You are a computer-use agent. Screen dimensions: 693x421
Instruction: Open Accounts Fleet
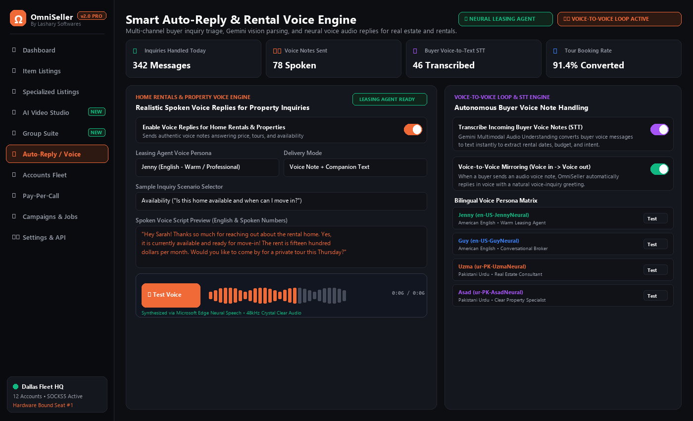(57, 175)
